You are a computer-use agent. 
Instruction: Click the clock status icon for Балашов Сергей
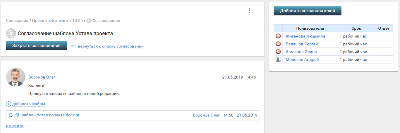point(278,44)
